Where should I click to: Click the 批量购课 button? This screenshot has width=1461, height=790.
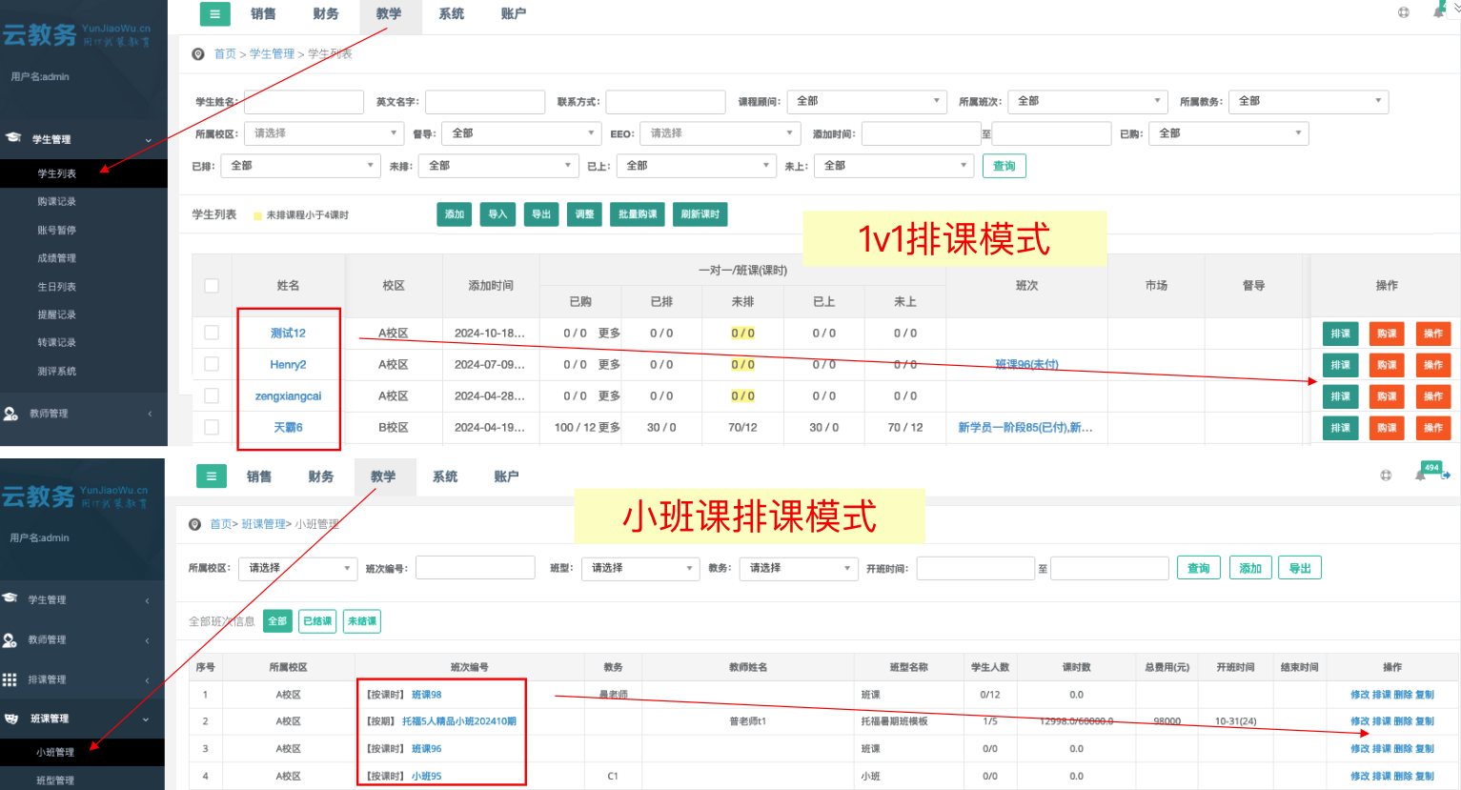(x=638, y=214)
